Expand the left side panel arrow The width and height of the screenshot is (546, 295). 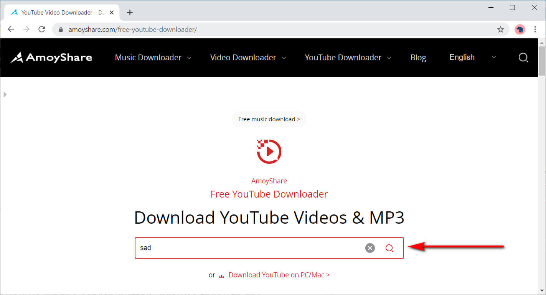click(x=5, y=94)
